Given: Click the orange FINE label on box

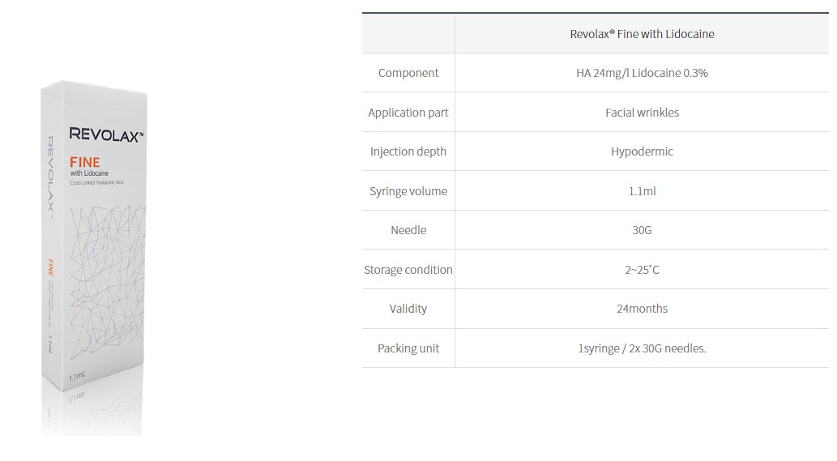Looking at the screenshot, I should (84, 162).
